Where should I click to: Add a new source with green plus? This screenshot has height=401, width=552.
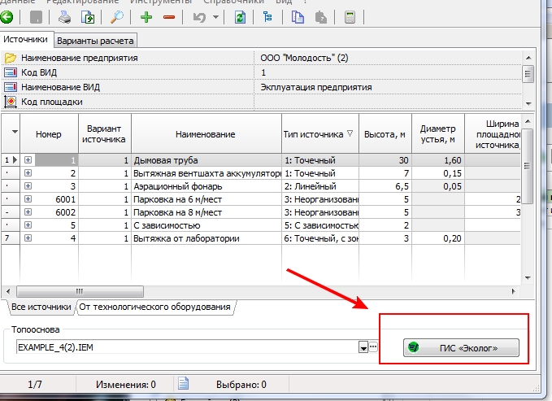point(146,16)
